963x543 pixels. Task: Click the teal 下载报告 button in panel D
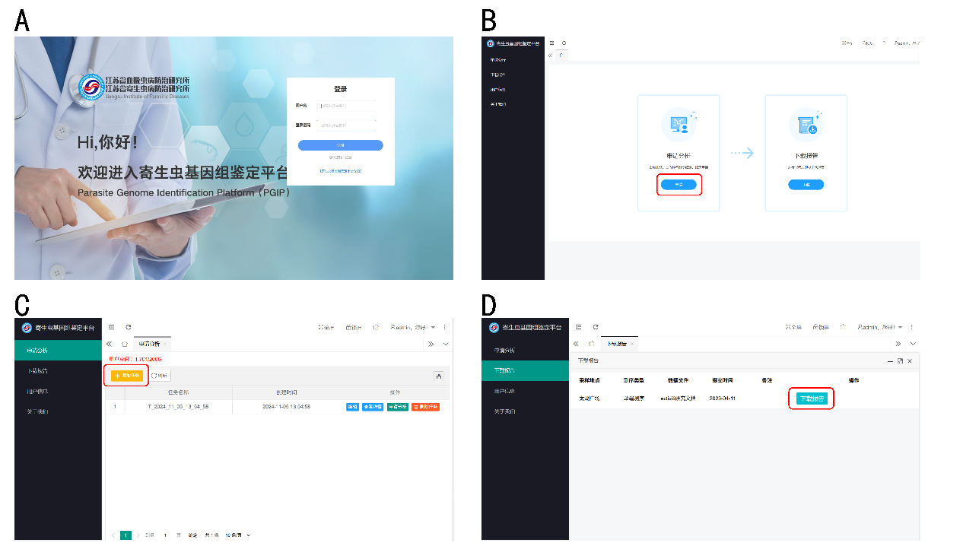[x=812, y=399]
